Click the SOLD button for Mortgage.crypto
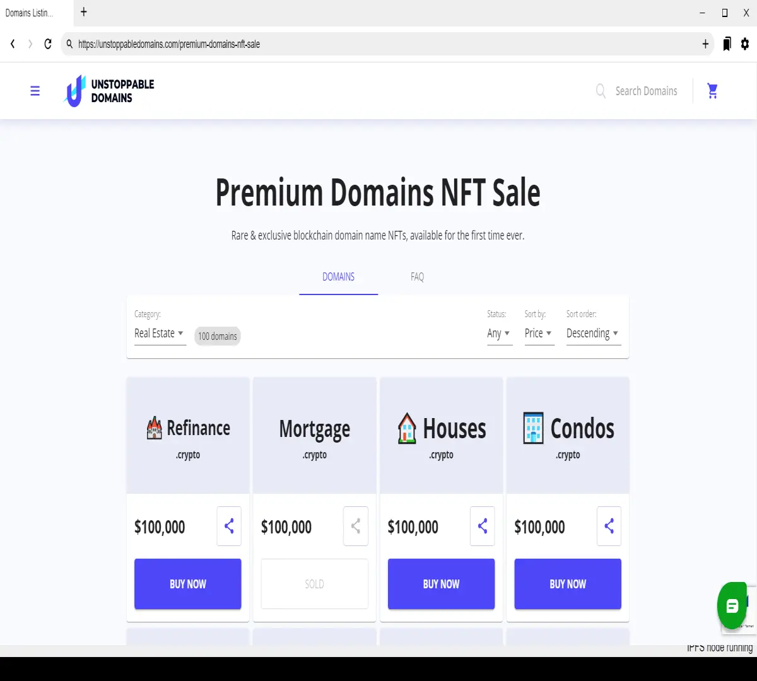Viewport: 757px width, 681px height. [315, 584]
